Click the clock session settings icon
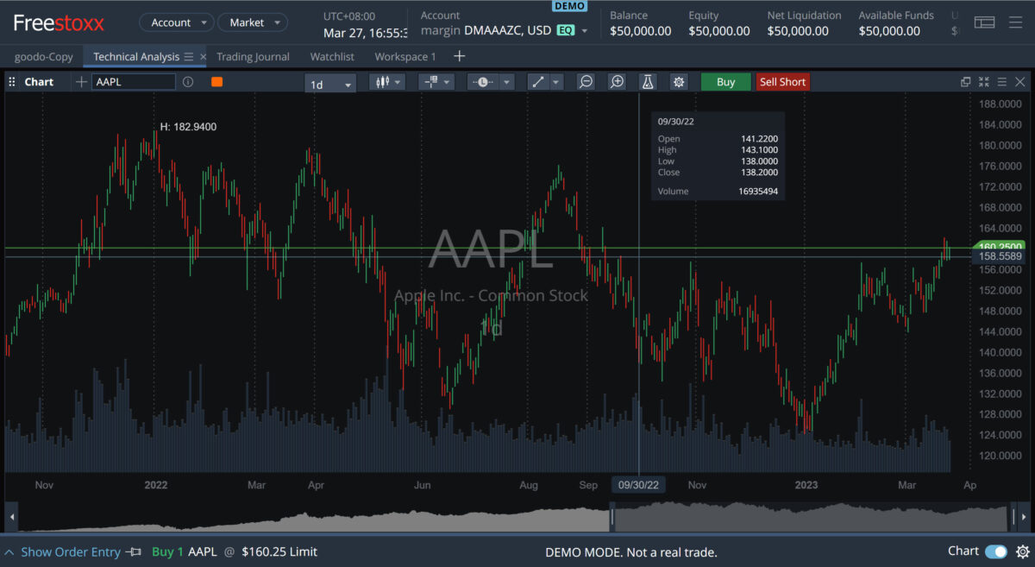 (x=483, y=82)
